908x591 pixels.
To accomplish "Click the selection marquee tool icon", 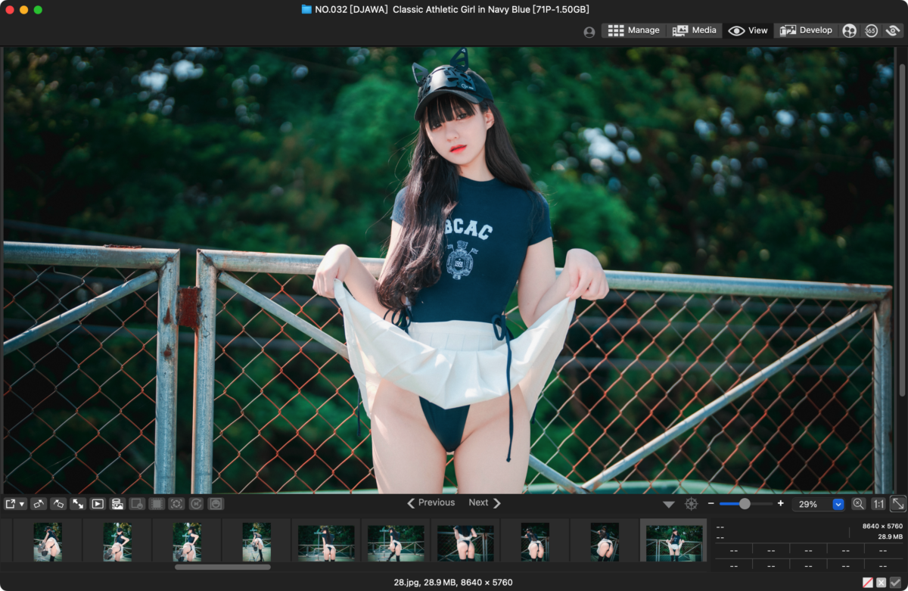I will [x=157, y=503].
